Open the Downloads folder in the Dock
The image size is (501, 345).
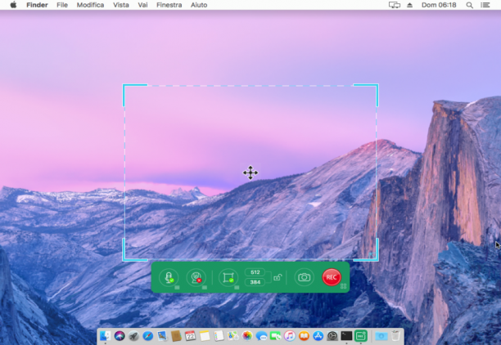[x=381, y=336]
